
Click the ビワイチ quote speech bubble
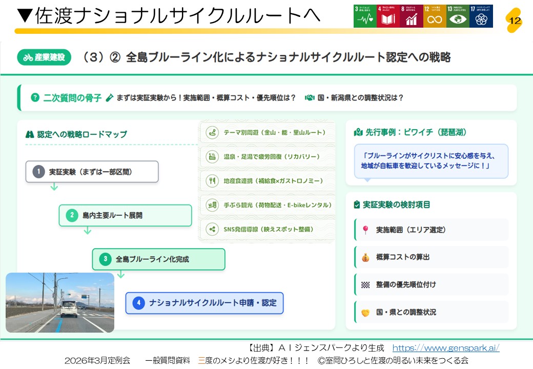tap(431, 161)
